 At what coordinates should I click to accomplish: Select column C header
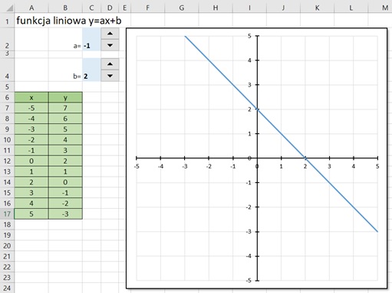pyautogui.click(x=91, y=8)
